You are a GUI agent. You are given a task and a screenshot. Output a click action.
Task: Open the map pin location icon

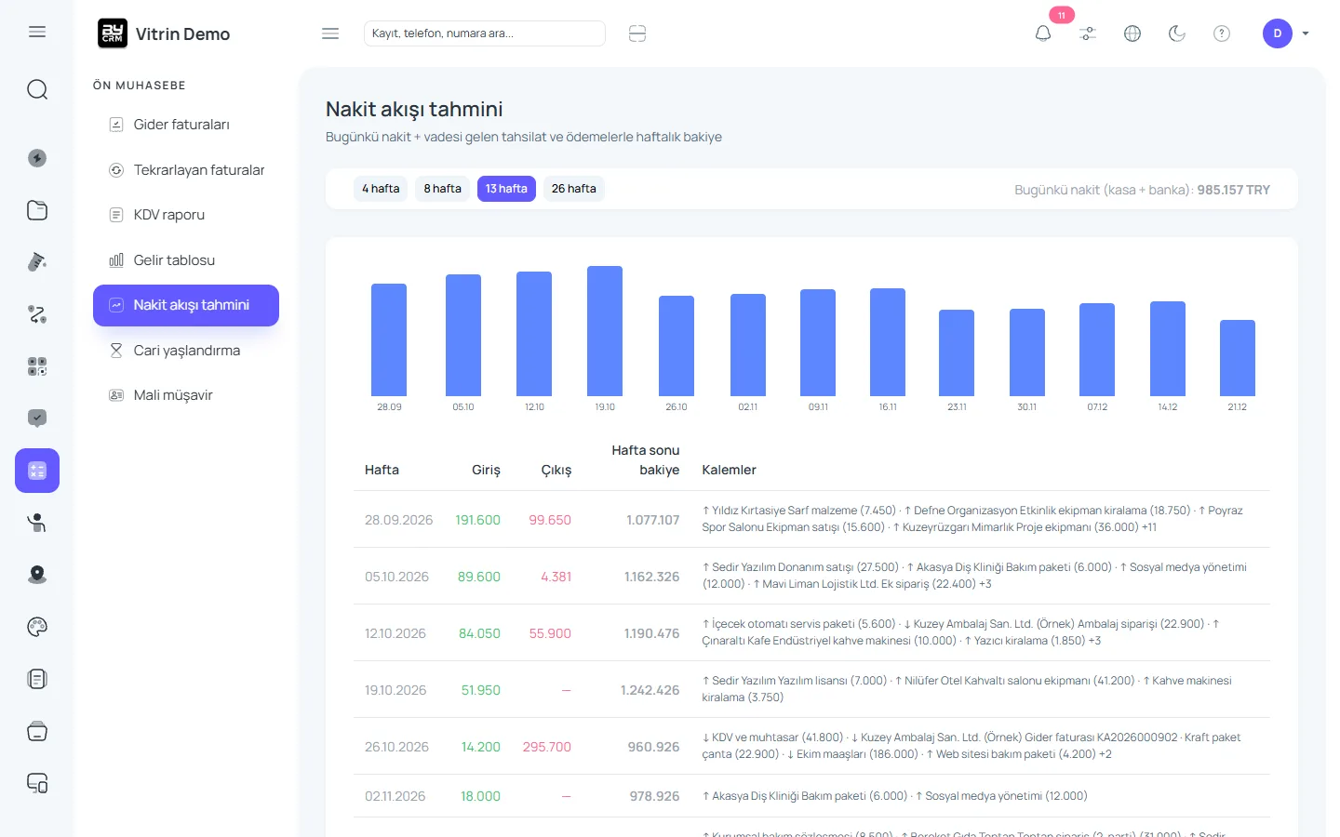(37, 575)
